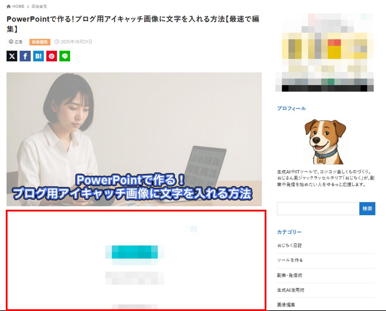Focus the sidebar search text field
This screenshot has height=311, width=386.
tap(318, 209)
